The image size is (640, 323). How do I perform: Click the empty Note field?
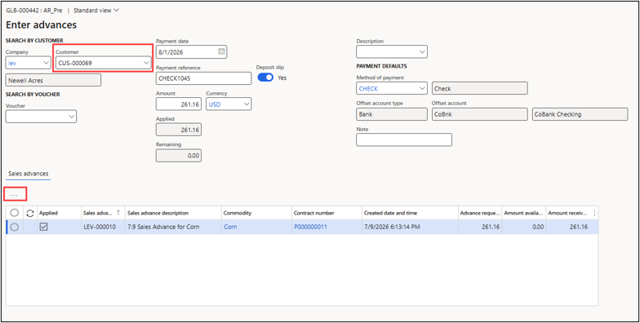pos(404,139)
